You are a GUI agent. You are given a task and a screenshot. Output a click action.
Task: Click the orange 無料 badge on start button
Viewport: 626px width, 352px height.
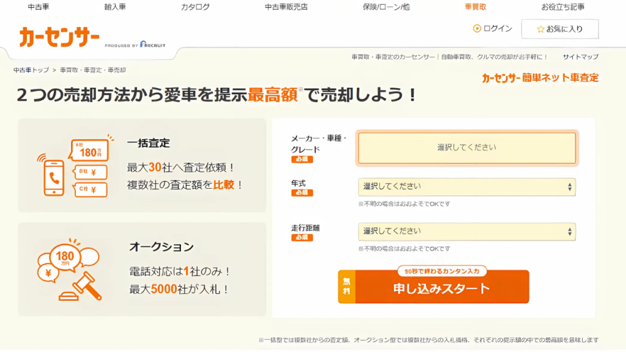[x=347, y=287]
